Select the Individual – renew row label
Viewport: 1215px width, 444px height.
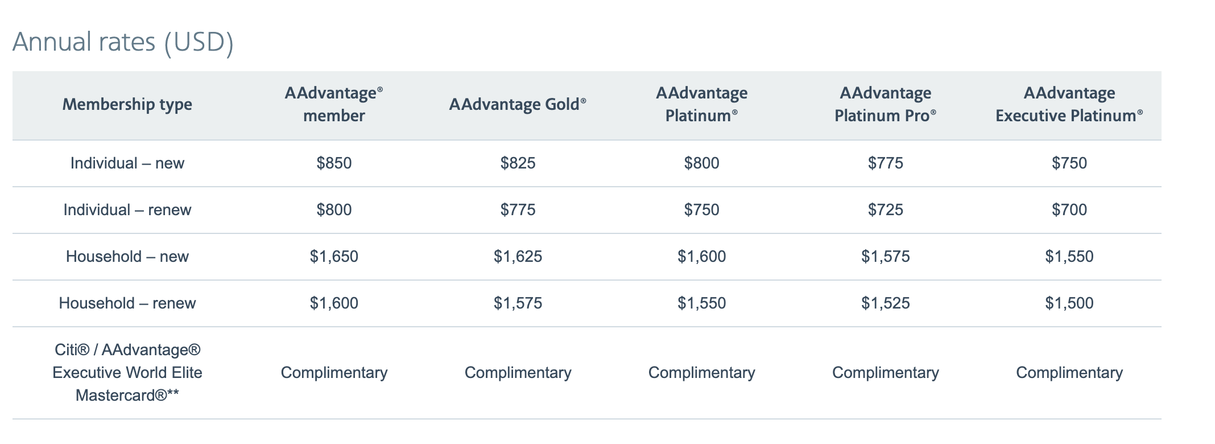point(127,210)
